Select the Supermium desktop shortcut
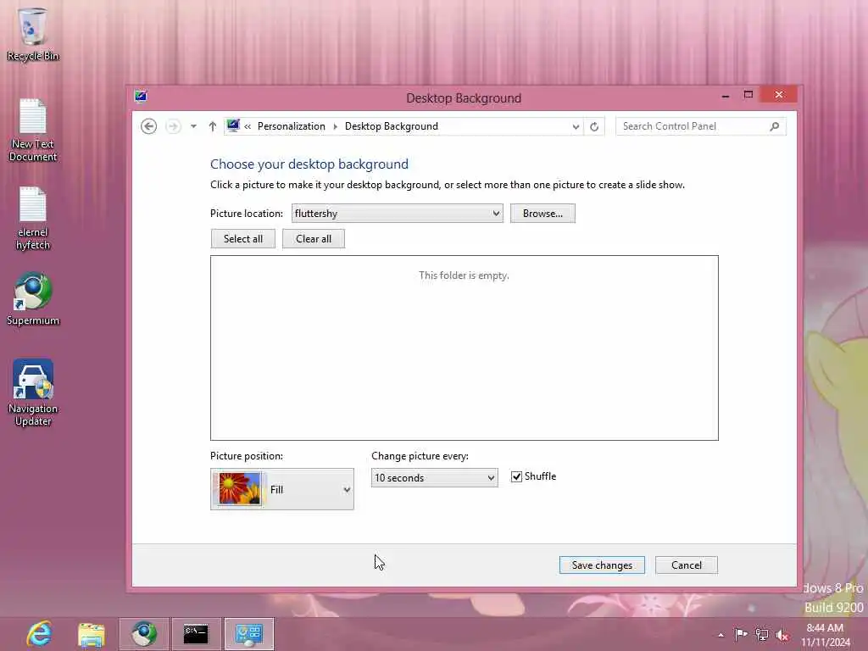 (33, 299)
